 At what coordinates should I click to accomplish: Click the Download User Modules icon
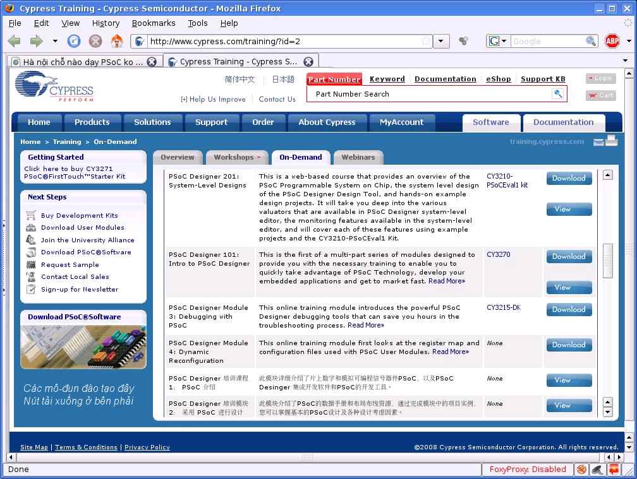31,228
